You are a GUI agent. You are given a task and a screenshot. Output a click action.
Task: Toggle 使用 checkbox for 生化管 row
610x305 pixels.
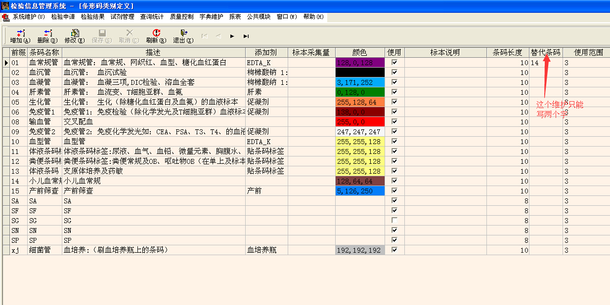tap(394, 102)
